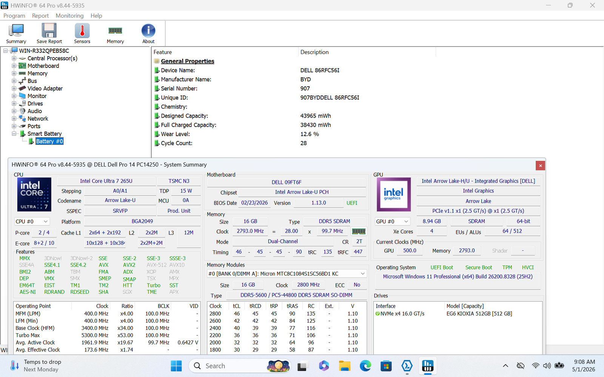
Task: Open the GPU #0 selector dropdown
Action: (393, 222)
